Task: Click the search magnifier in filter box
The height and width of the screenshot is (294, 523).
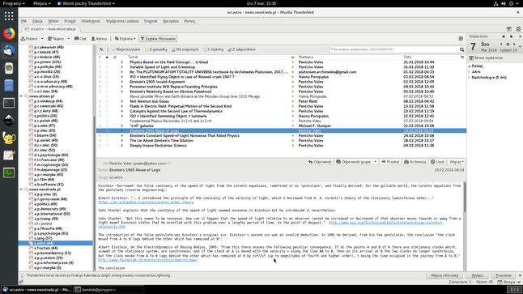Action: [x=461, y=49]
